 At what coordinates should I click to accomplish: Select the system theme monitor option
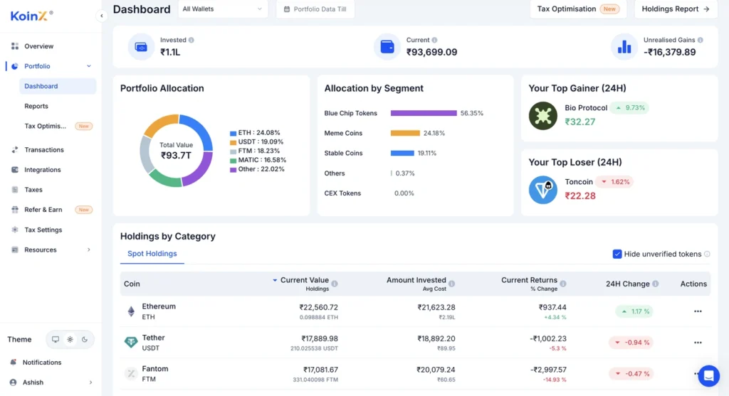click(x=55, y=340)
